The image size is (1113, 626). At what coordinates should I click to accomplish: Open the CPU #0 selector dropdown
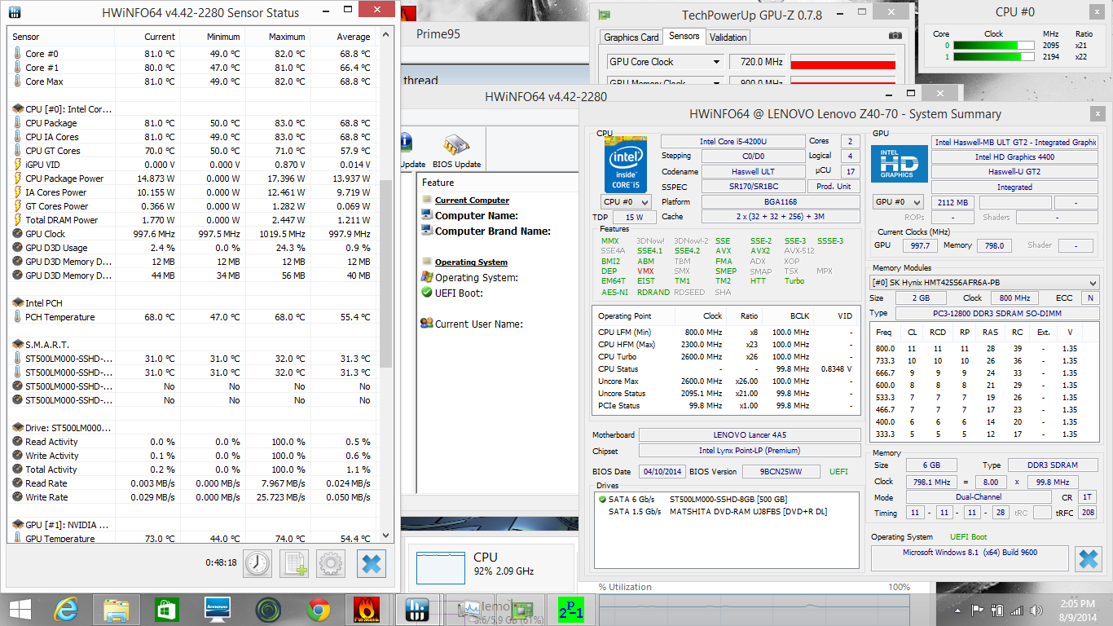pyautogui.click(x=626, y=202)
